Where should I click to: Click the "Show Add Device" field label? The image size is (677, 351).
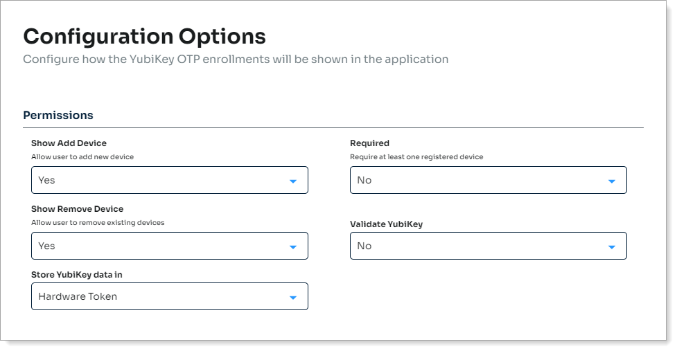point(69,143)
